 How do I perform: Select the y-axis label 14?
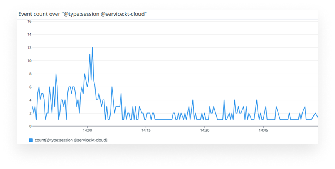29,35
